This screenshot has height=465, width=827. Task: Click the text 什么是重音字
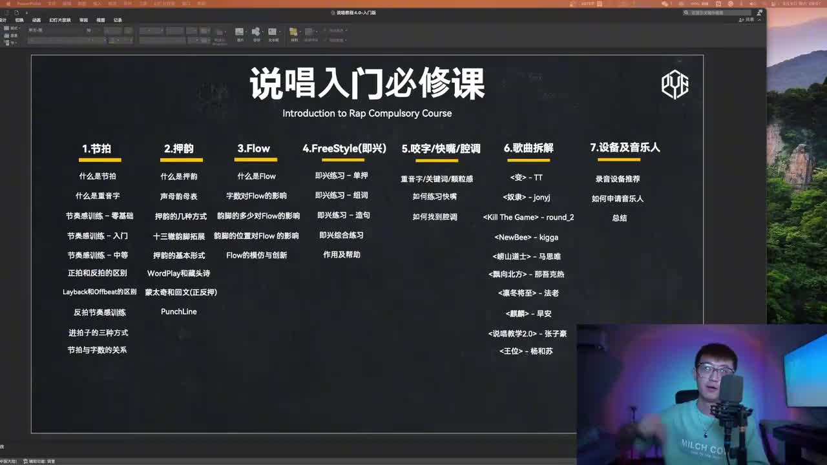(98, 196)
